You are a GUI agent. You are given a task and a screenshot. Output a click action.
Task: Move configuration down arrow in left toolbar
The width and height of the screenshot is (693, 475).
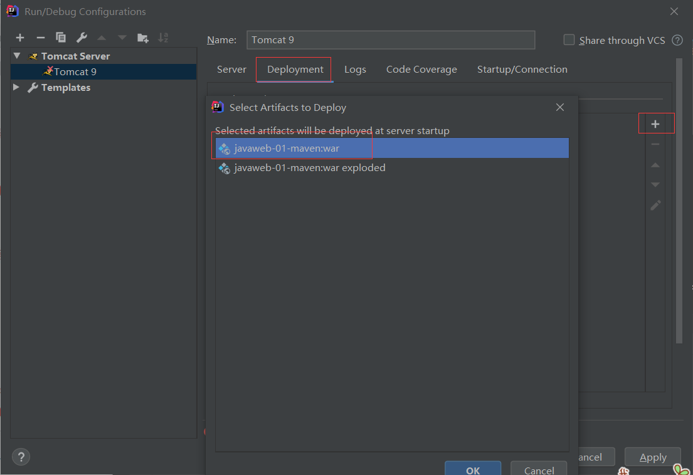(122, 38)
